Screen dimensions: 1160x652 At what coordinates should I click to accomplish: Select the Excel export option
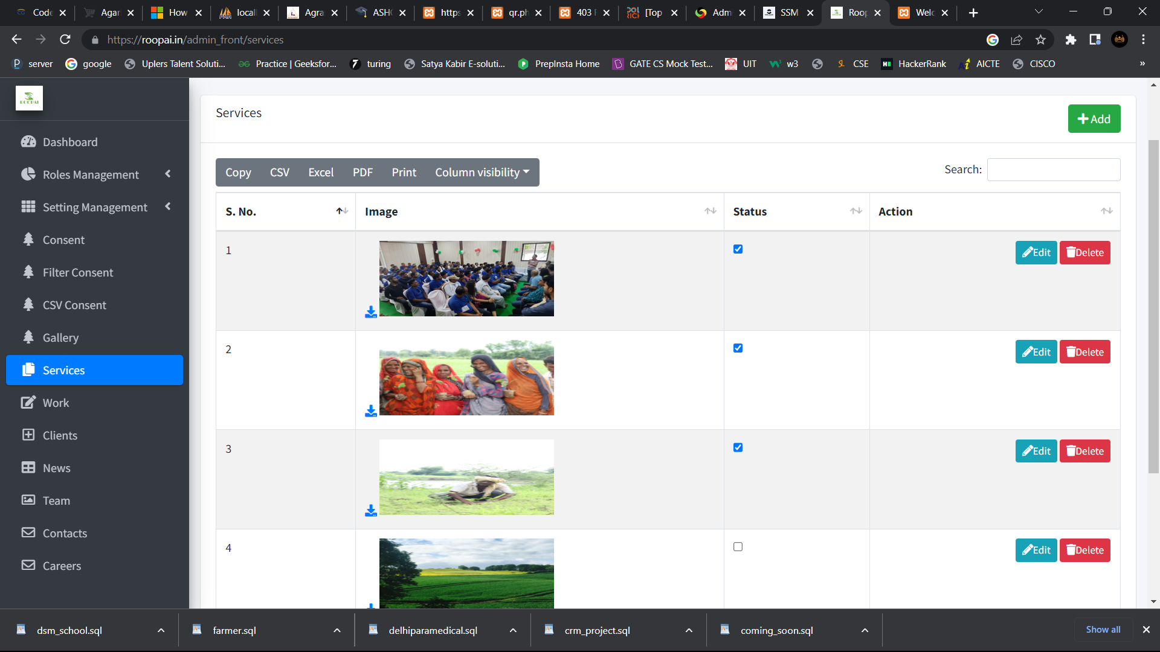[x=321, y=172]
